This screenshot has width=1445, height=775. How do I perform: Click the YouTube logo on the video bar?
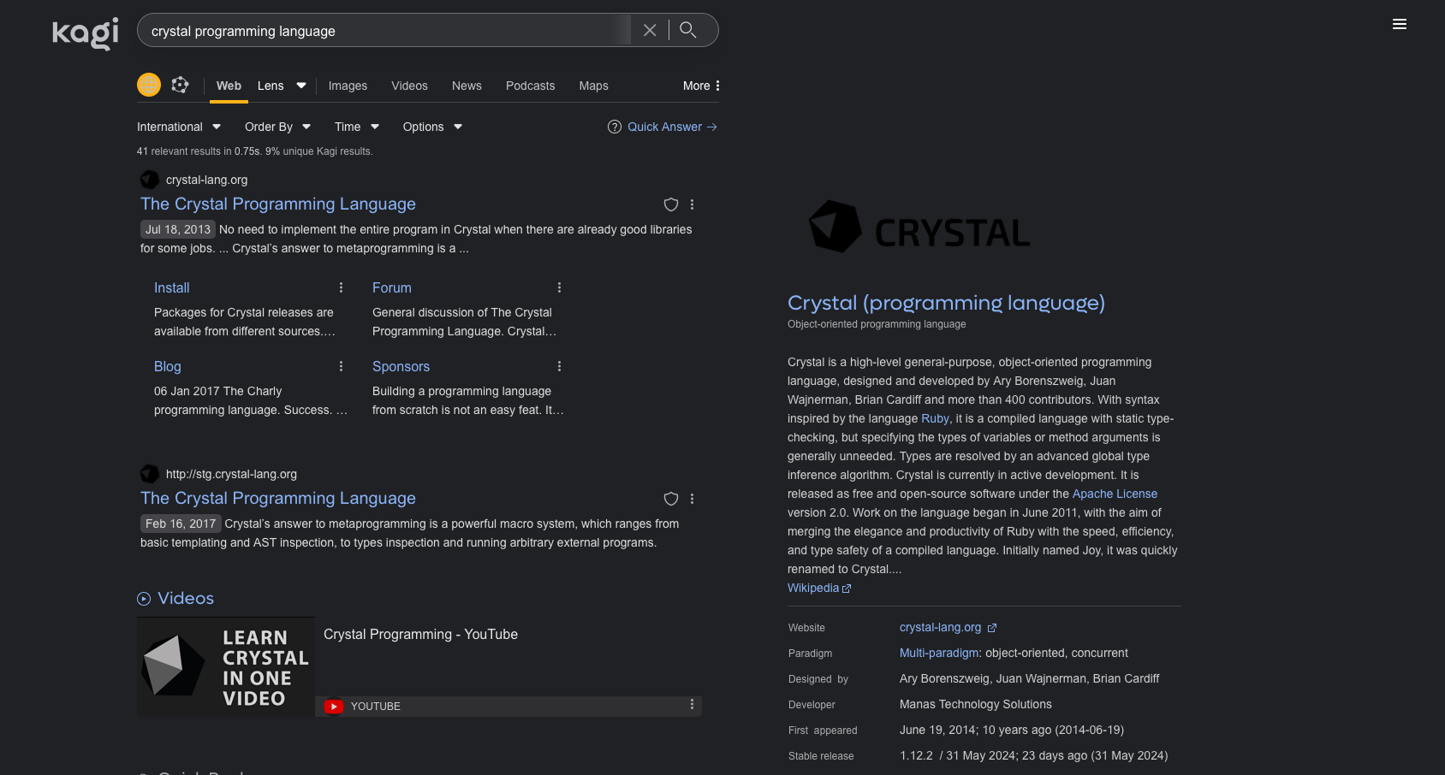point(333,706)
